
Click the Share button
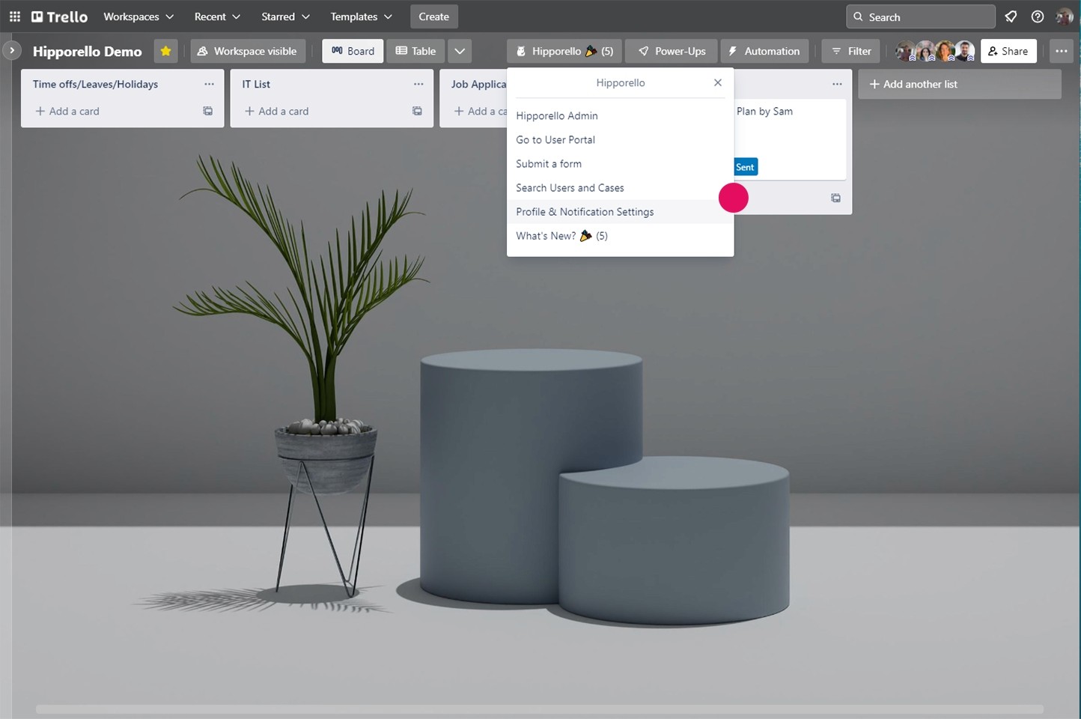coord(1008,51)
